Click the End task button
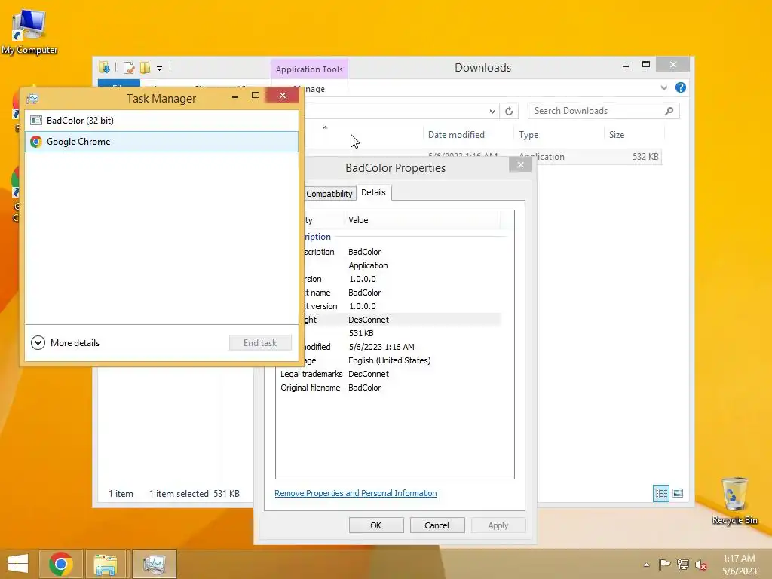The image size is (772, 579). pyautogui.click(x=260, y=343)
